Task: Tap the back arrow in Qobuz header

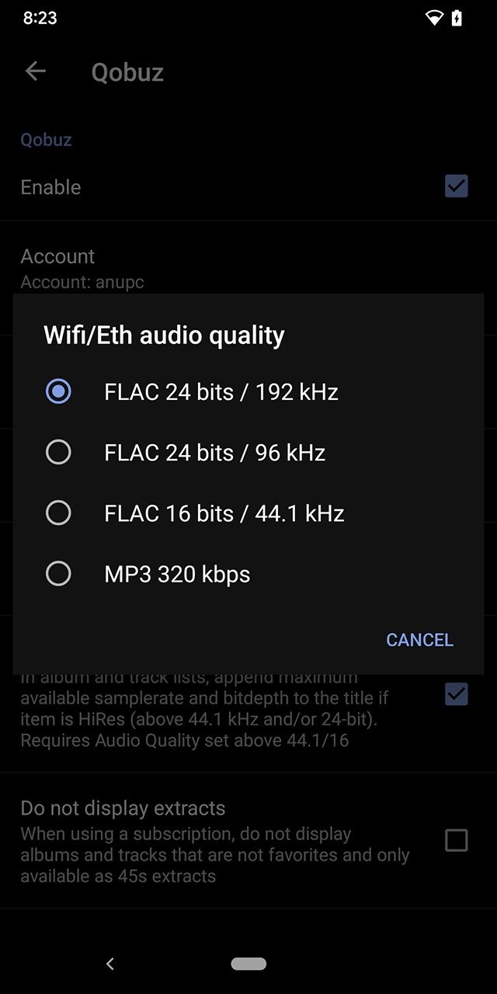Action: coord(36,71)
